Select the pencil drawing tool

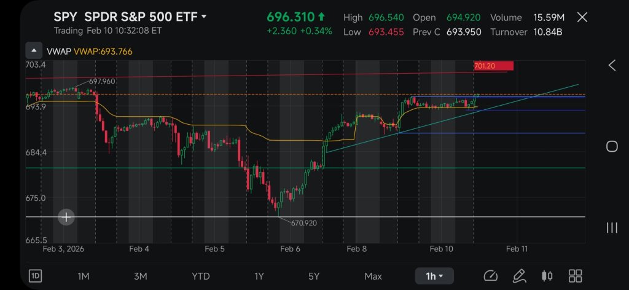click(519, 276)
